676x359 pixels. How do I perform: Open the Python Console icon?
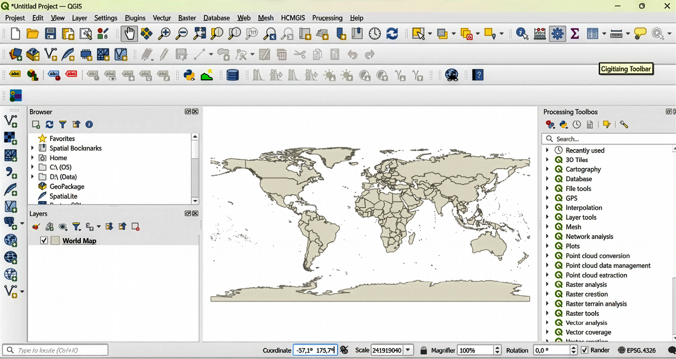[x=189, y=75]
